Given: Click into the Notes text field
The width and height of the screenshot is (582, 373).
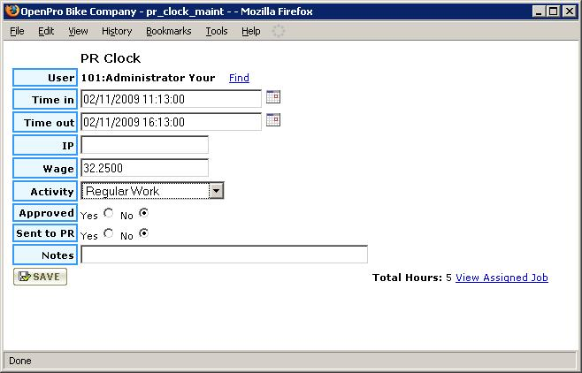Looking at the screenshot, I should pyautogui.click(x=224, y=255).
